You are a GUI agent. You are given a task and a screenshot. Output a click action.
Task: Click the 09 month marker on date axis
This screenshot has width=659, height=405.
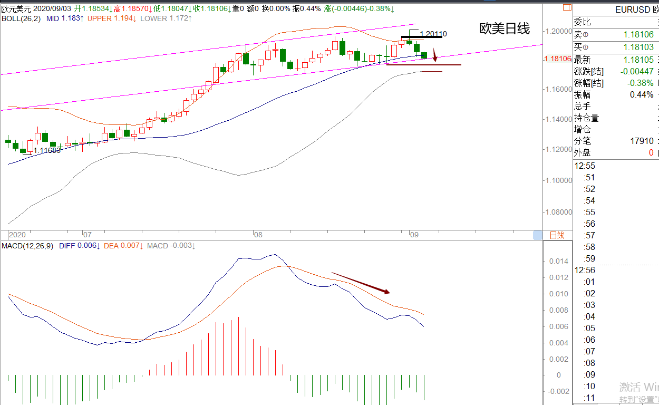414,235
